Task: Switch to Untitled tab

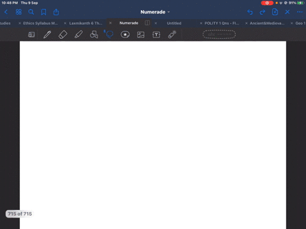Action: [x=174, y=24]
